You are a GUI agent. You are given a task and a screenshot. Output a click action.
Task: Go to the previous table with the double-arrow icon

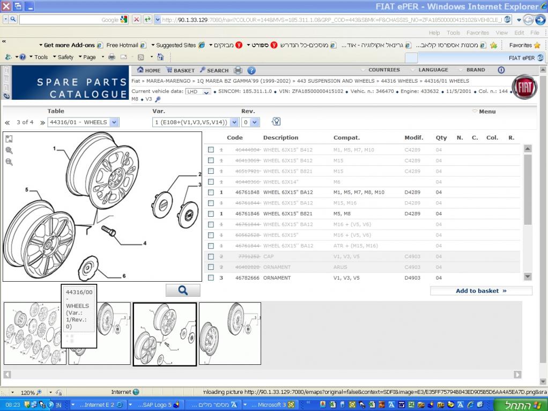click(8, 123)
